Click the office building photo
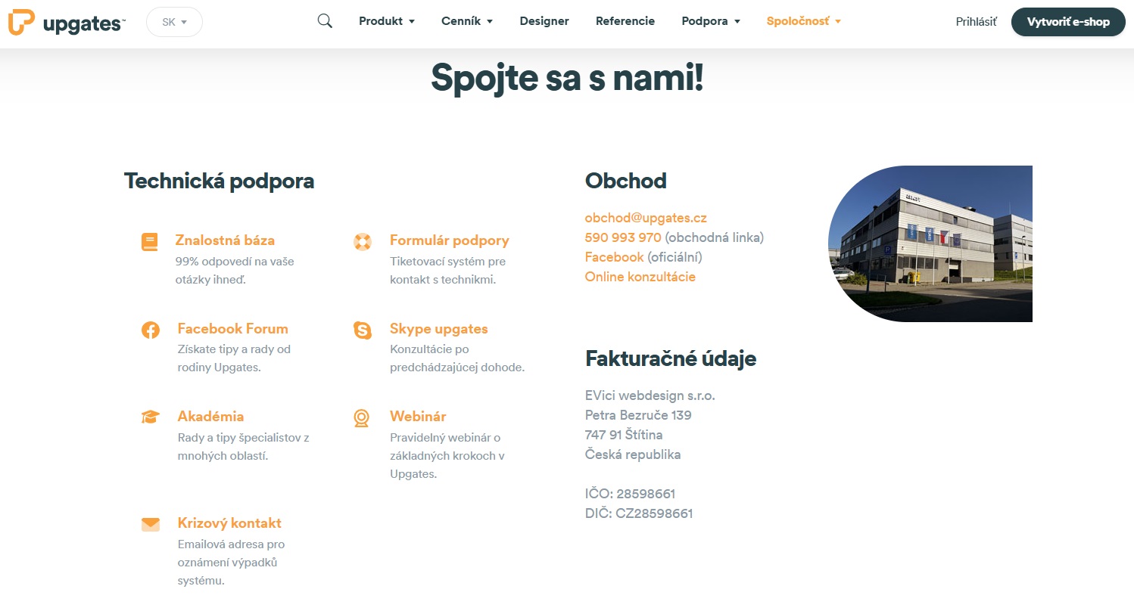Screen dimensions: 1134x614 pyautogui.click(x=930, y=243)
